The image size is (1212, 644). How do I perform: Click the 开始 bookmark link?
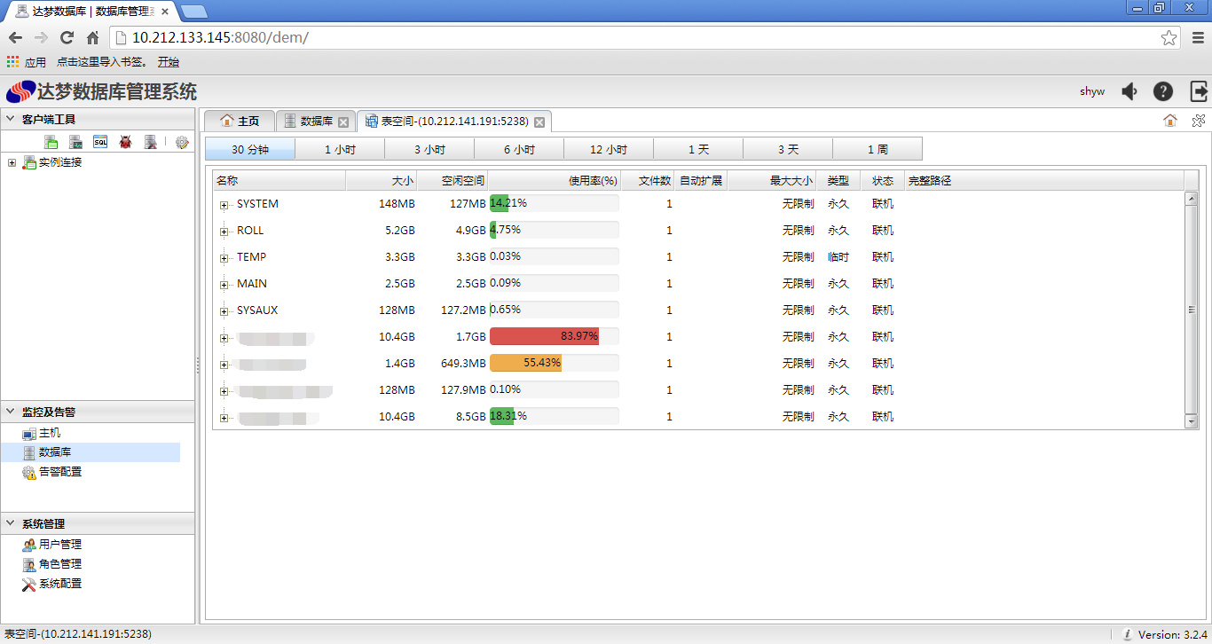click(x=169, y=62)
